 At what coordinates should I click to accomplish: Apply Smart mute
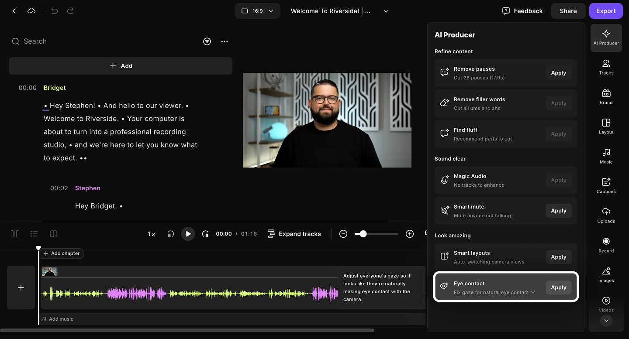558,211
